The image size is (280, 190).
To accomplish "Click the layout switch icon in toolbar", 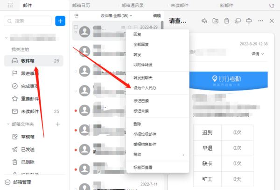I will point(249,21).
